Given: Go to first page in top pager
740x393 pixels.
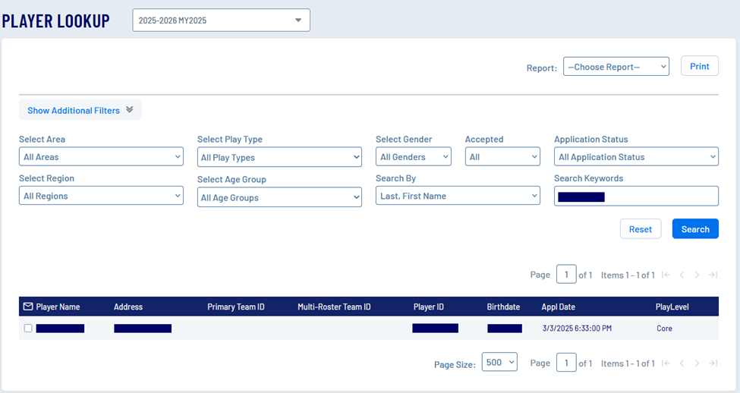Looking at the screenshot, I should (x=666, y=275).
